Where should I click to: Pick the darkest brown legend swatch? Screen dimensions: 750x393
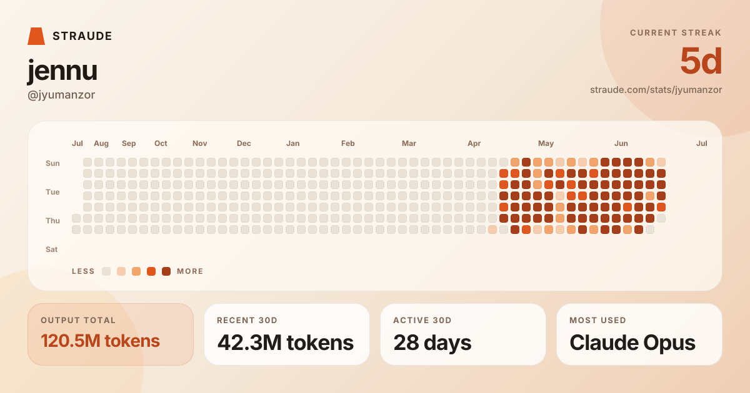click(x=166, y=271)
